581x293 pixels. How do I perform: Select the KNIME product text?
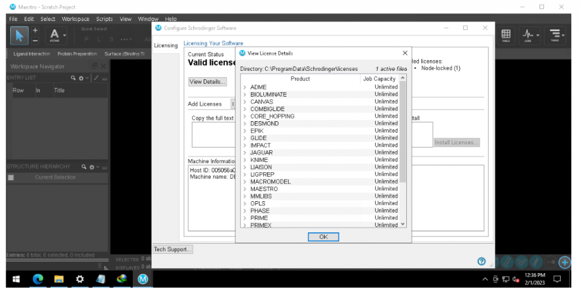click(x=259, y=160)
